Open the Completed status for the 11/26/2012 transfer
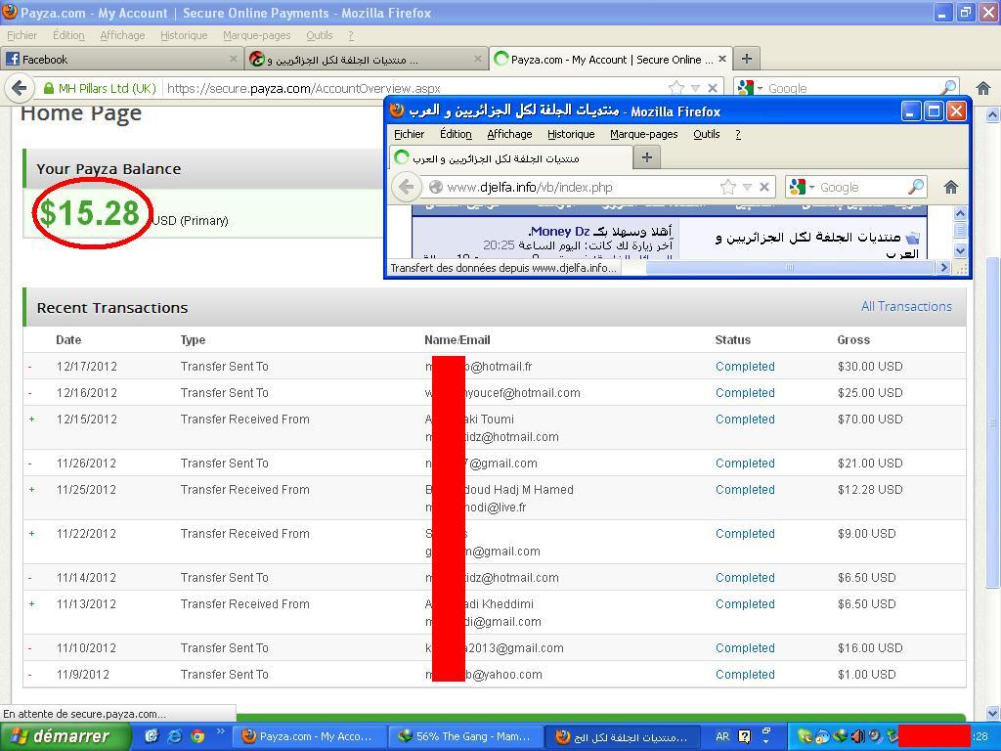 745,463
